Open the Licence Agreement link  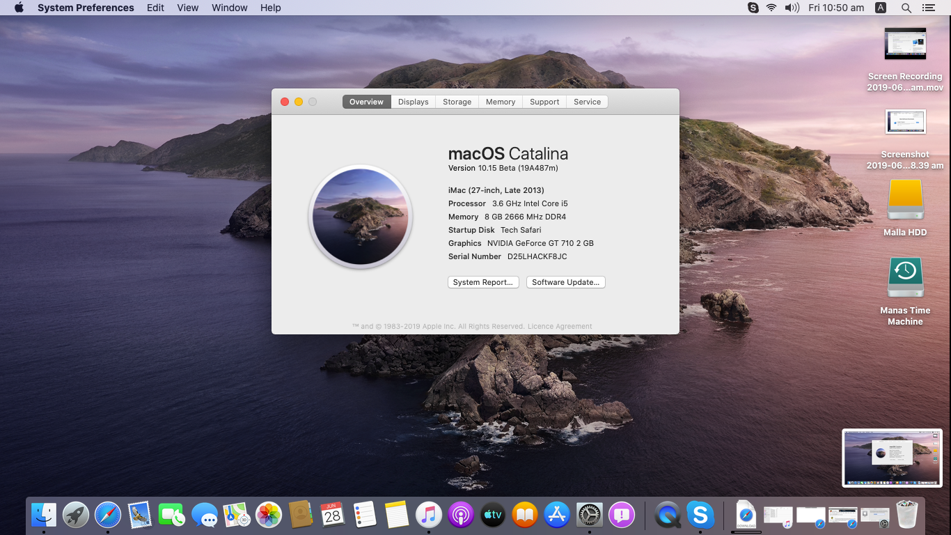(560, 326)
